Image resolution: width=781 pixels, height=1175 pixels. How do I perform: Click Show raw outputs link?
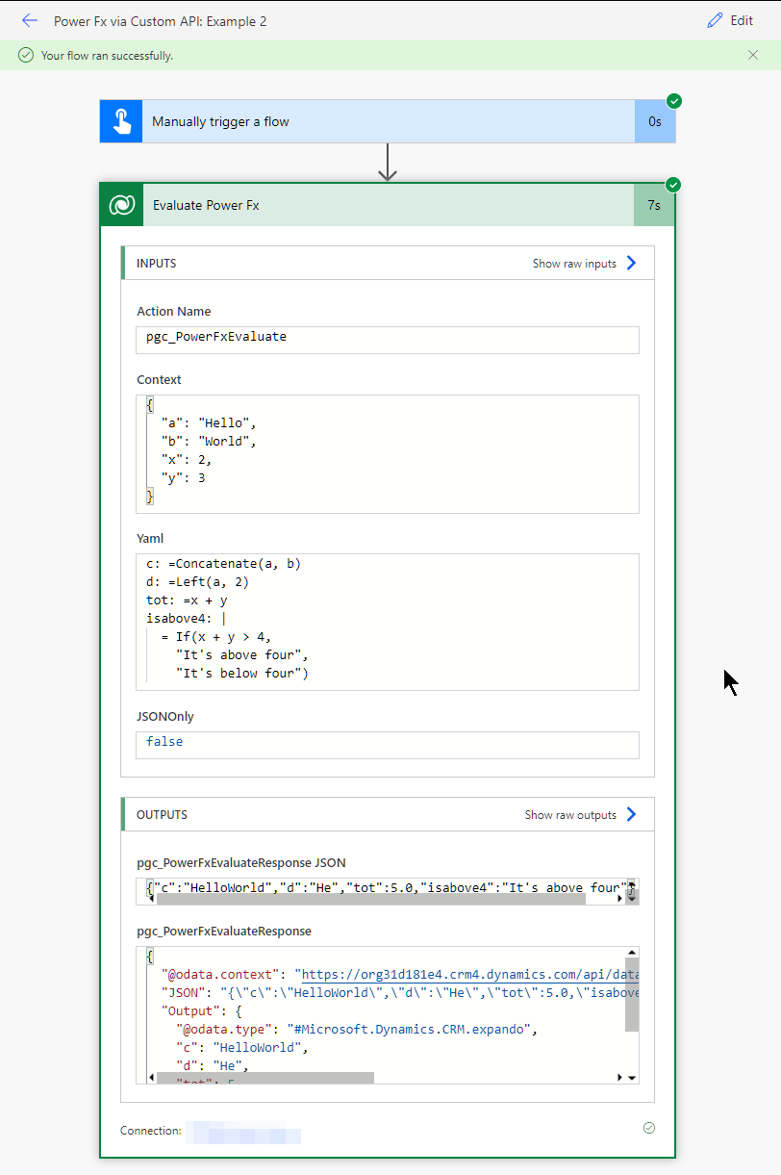pos(570,815)
